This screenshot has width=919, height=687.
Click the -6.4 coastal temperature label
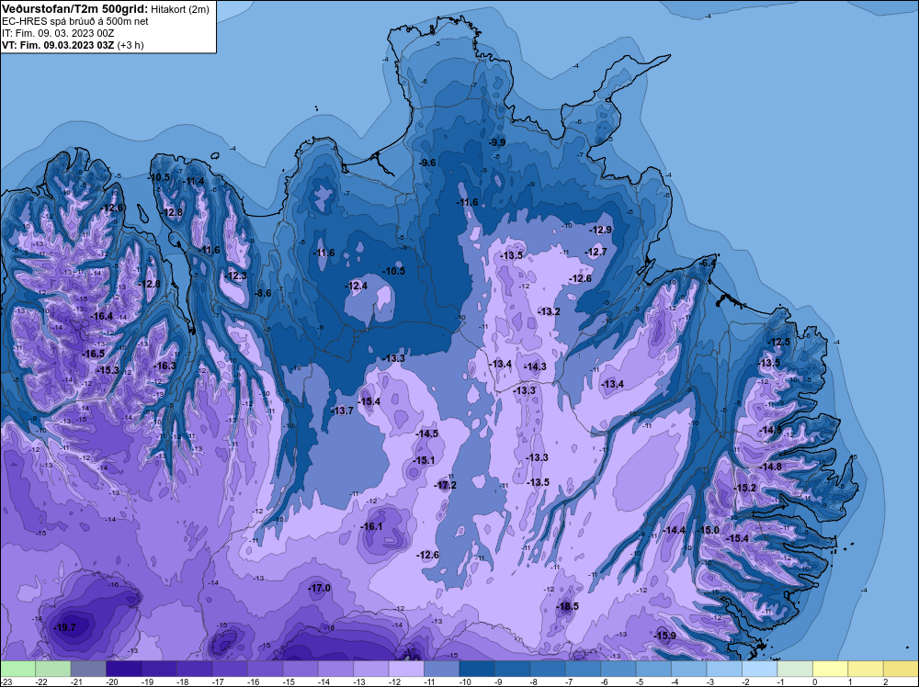click(x=708, y=263)
